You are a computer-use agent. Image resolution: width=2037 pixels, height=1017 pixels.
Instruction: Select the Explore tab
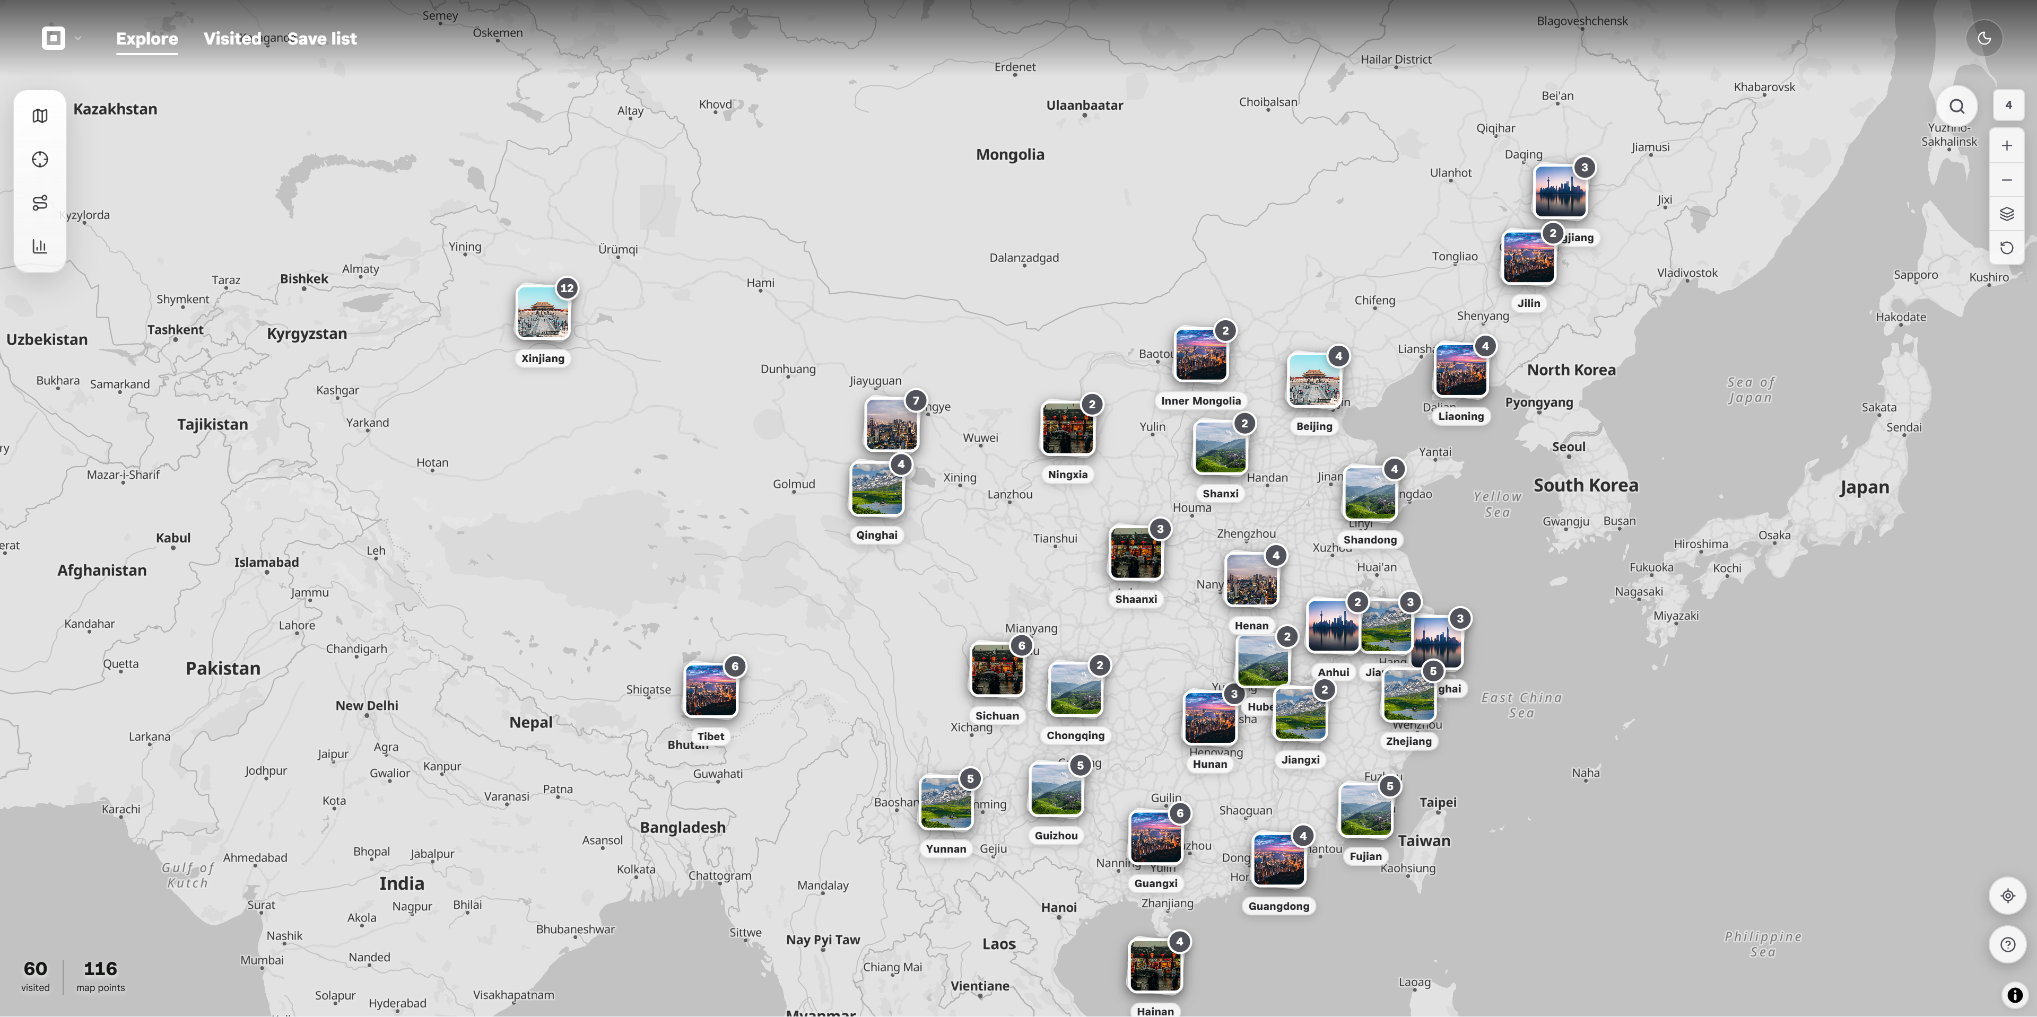pyautogui.click(x=147, y=39)
